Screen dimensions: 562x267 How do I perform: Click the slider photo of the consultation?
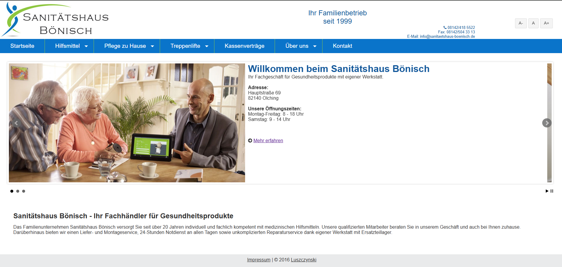pyautogui.click(x=127, y=123)
